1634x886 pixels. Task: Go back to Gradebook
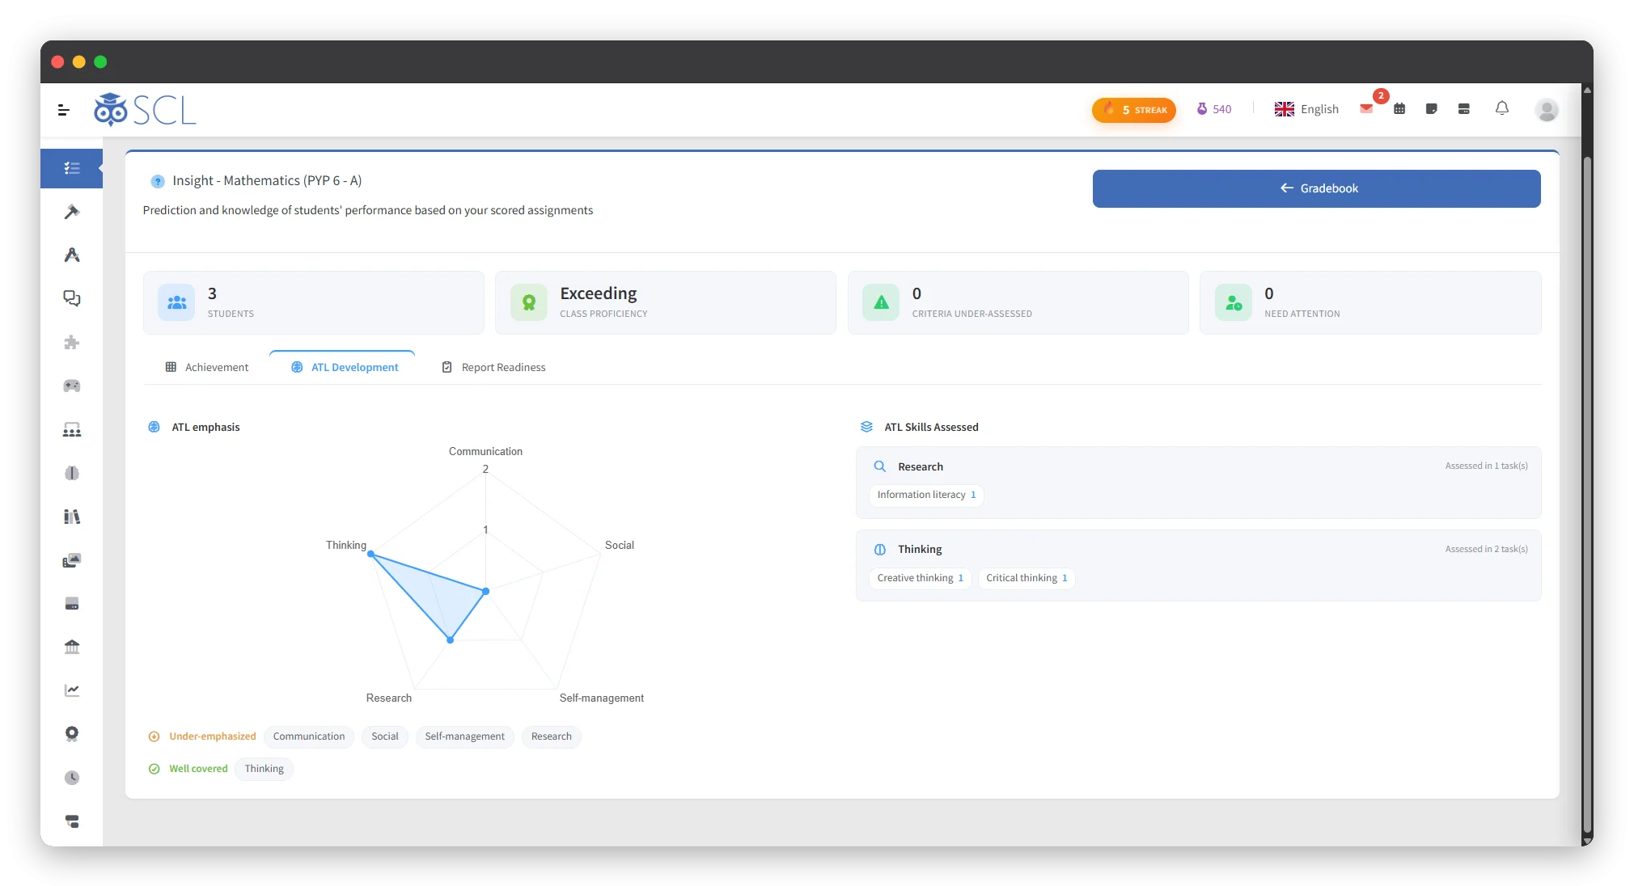[1316, 188]
